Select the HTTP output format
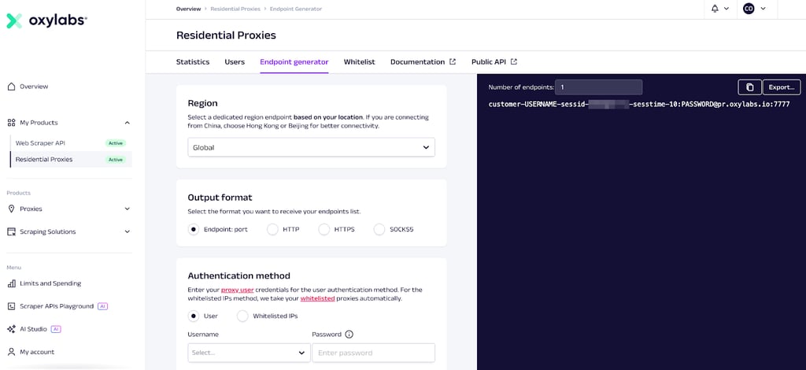The height and width of the screenshot is (370, 806). coord(272,230)
